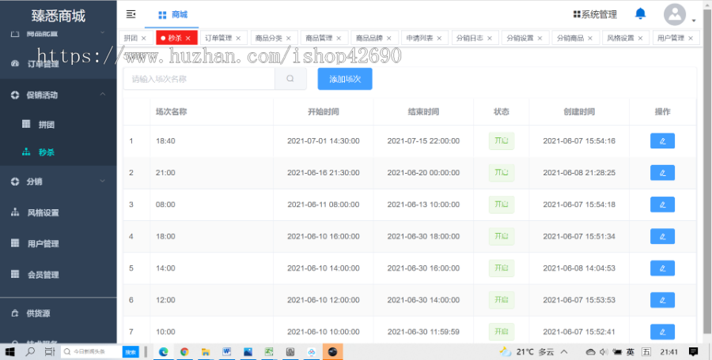Open File Explorer from the taskbar
Screen dimensions: 712x360
pyautogui.click(x=205, y=351)
